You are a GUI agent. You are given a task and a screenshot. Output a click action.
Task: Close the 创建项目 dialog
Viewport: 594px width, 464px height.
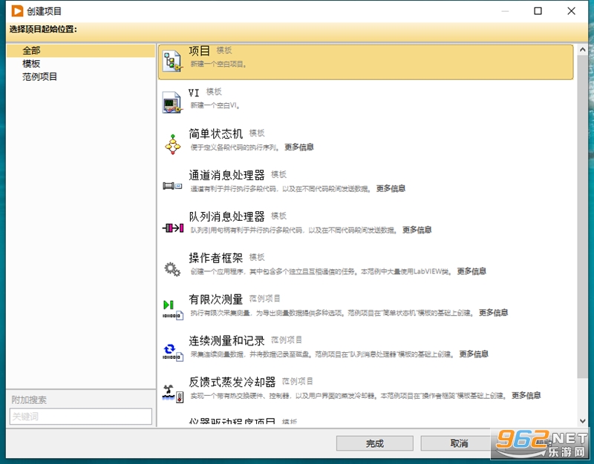click(x=571, y=11)
